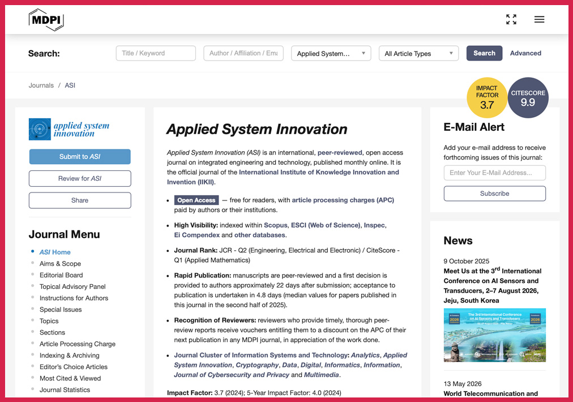Viewport: 573px width, 402px height.
Task: Open World Telecommunication news item
Action: coord(490,394)
